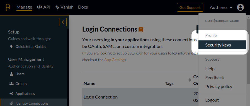
Task: Follow the App Catalog link
Action: coord(114,60)
